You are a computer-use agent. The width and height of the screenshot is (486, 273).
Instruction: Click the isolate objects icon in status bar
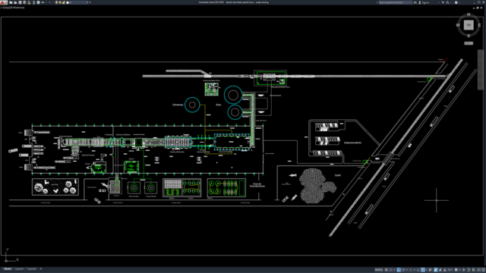tap(469, 270)
